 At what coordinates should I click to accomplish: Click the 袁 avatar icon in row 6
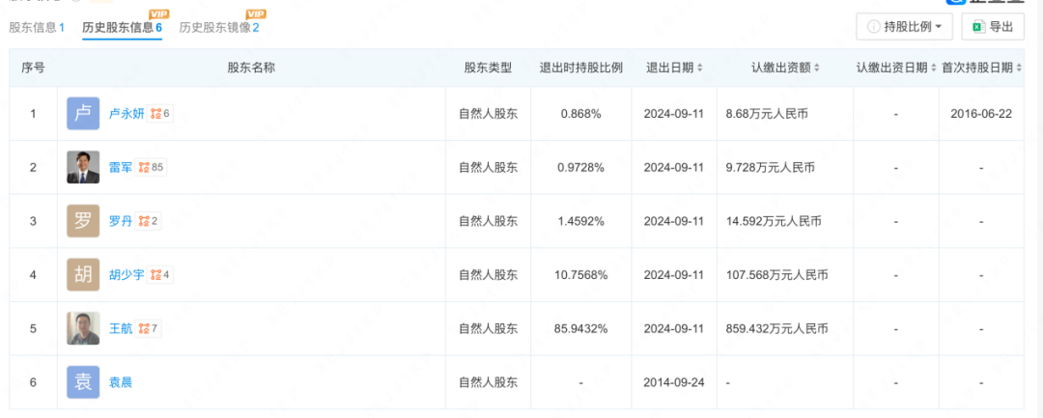83,382
